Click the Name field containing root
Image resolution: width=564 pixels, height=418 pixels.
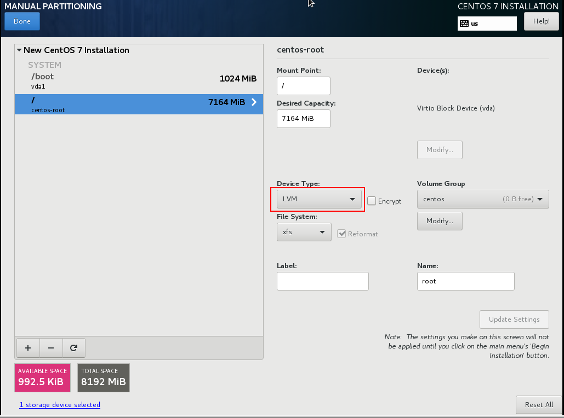pyautogui.click(x=466, y=281)
